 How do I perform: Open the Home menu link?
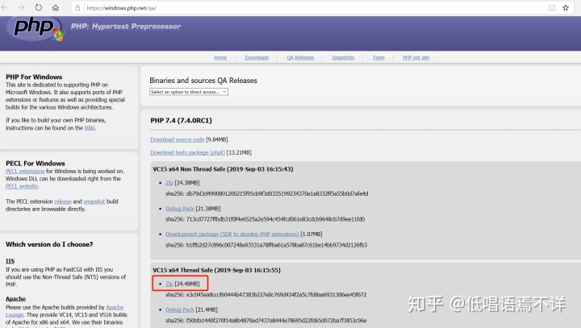pos(220,58)
